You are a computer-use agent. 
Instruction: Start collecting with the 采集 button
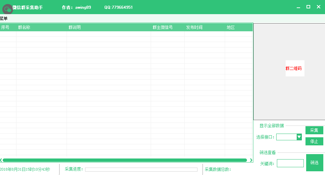314,130
